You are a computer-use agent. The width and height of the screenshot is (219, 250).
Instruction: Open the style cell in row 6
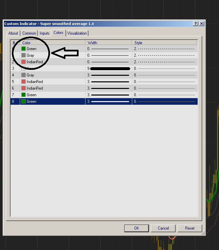[x=165, y=88]
